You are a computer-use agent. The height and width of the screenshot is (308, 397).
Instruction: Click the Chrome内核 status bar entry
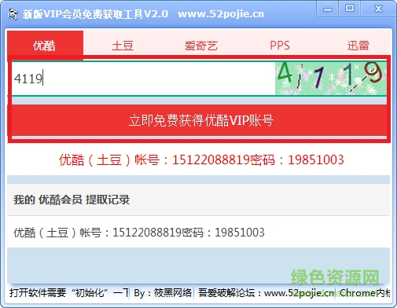(x=365, y=292)
